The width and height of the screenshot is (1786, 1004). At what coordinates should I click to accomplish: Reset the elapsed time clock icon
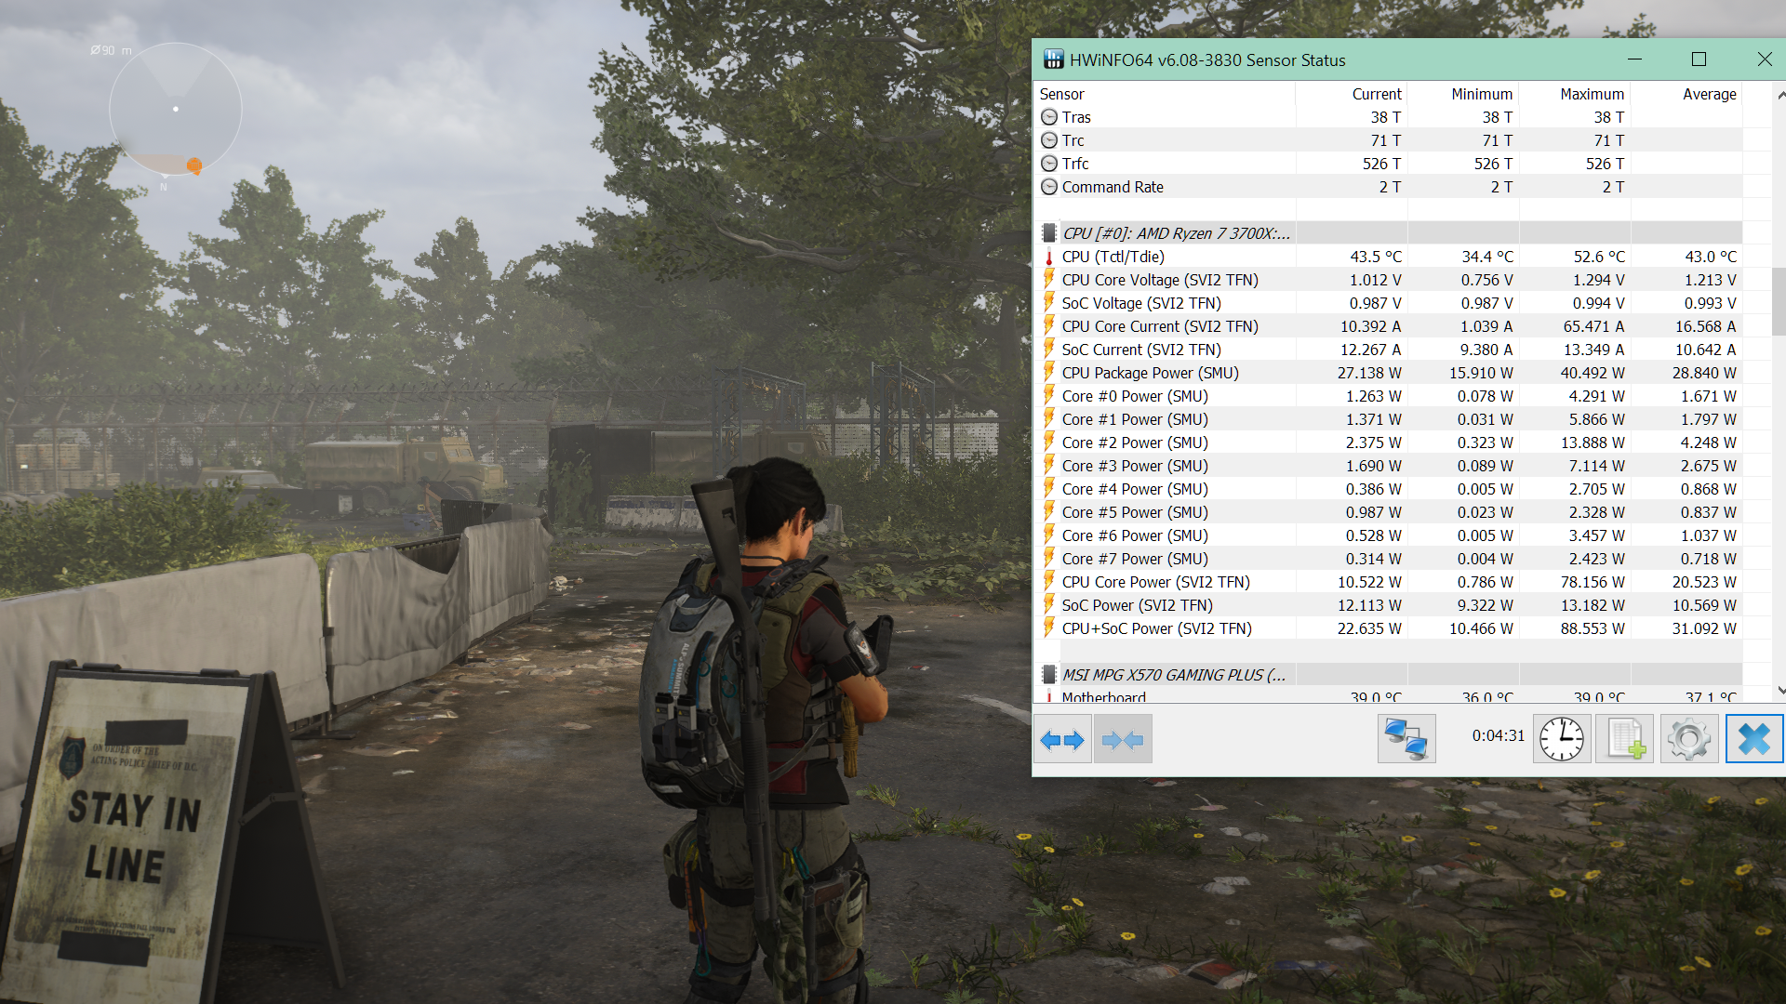tap(1561, 740)
